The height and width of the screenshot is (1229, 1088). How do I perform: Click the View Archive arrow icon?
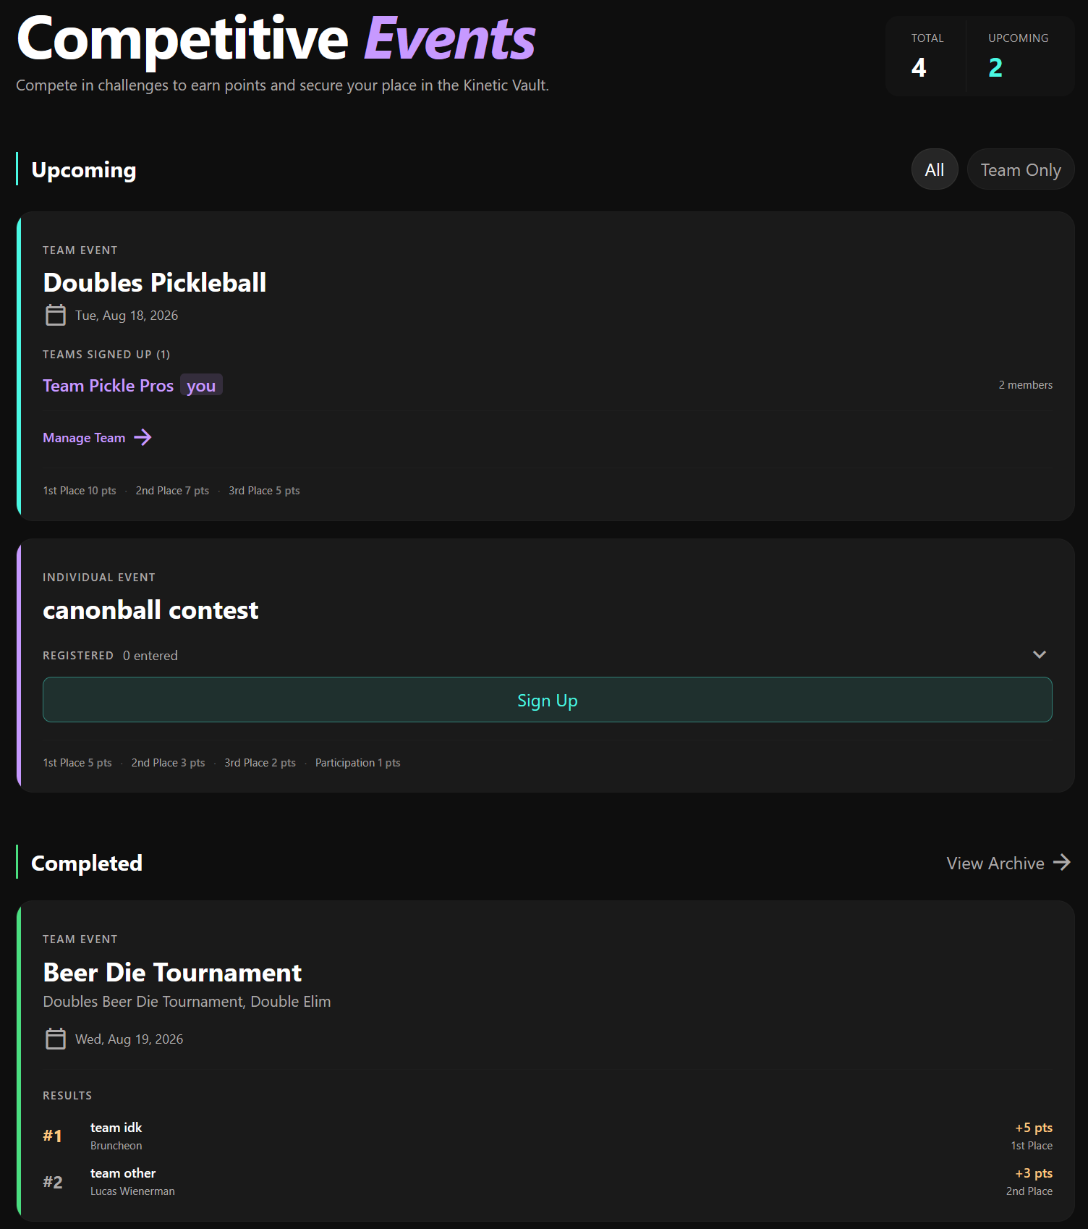coord(1061,862)
